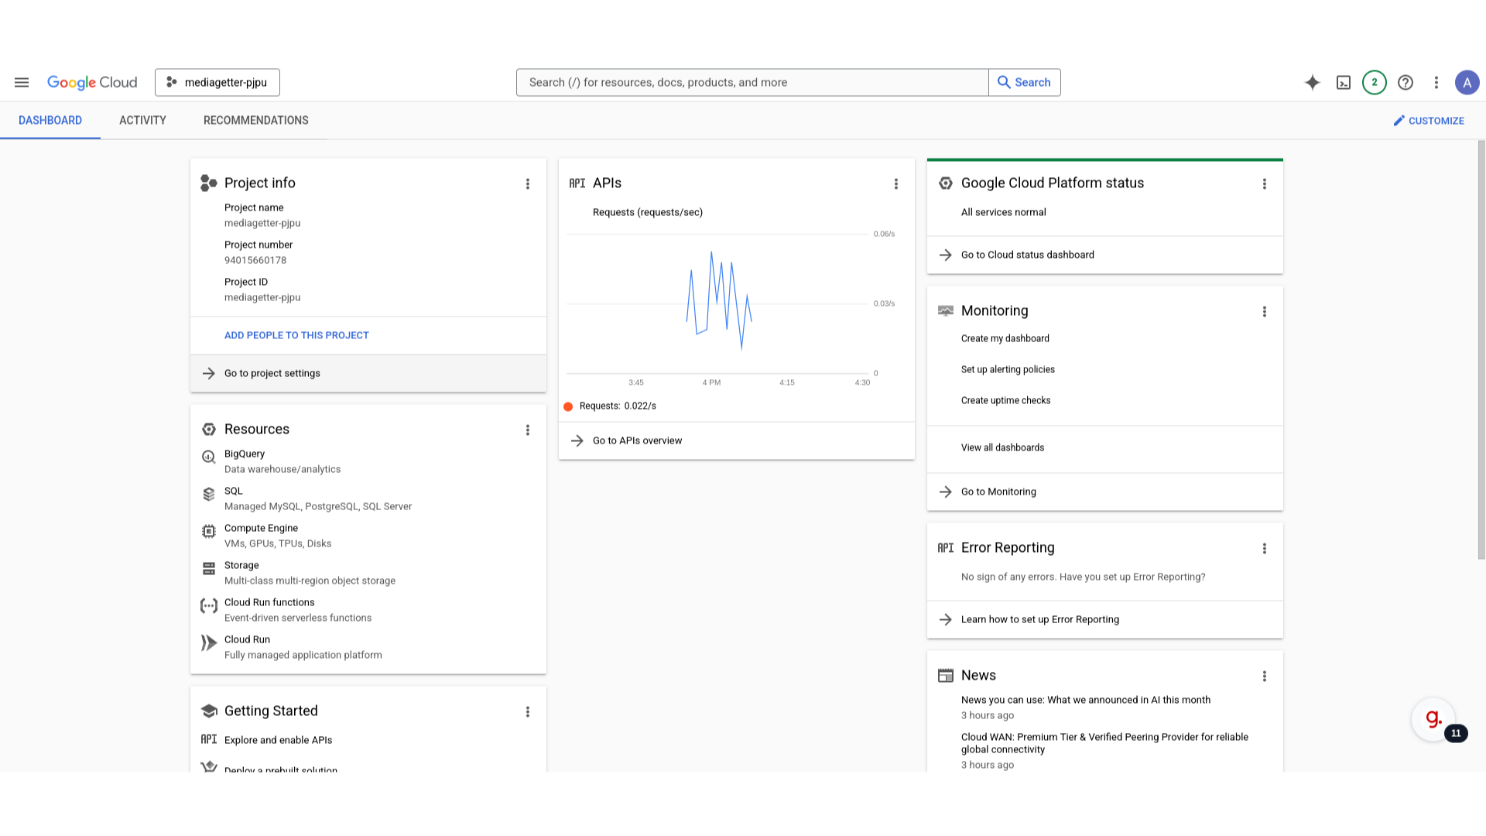This screenshot has height=836, width=1486.
Task: Open top bar three-dot settings menu
Action: pyautogui.click(x=1436, y=82)
